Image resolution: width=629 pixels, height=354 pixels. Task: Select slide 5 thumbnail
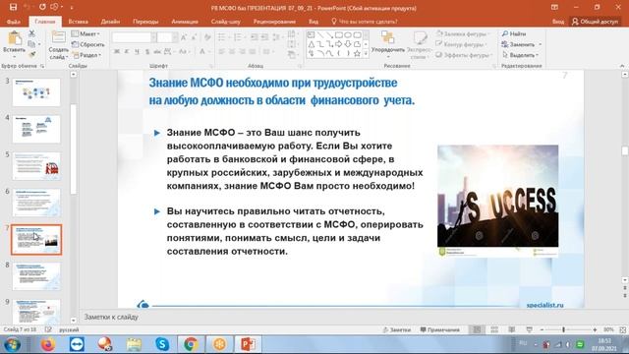36,166
